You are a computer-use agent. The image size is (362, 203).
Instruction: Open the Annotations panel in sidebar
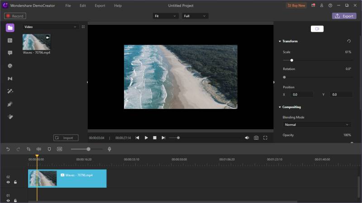coord(10,53)
